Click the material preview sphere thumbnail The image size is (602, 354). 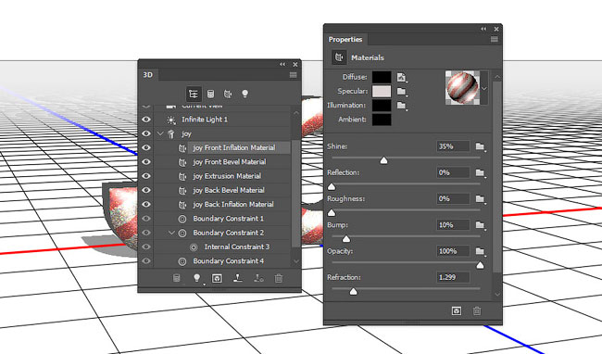click(x=462, y=87)
